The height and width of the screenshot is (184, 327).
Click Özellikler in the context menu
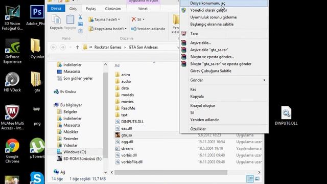(224, 129)
